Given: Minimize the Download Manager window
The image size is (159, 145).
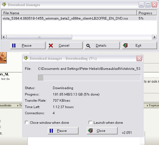Looking at the screenshot, I should click(141, 5).
